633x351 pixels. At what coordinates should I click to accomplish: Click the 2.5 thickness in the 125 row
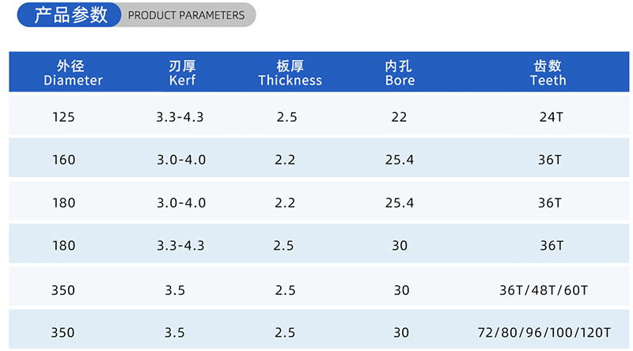coord(286,117)
